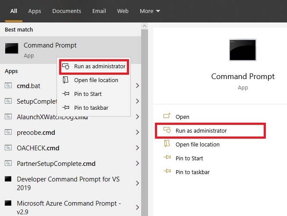The width and height of the screenshot is (287, 216).
Task: Click the cmd.bat file icon
Action: coord(8,86)
